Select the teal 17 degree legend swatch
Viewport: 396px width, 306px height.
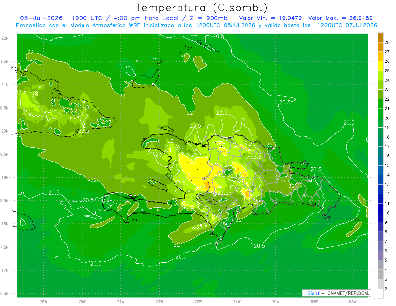coord(380,142)
